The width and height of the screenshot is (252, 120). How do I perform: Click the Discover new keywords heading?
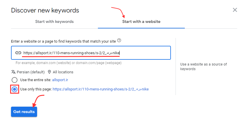pyautogui.click(x=45, y=10)
